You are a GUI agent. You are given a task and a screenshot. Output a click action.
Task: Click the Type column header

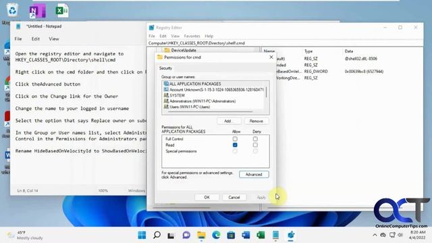point(308,51)
